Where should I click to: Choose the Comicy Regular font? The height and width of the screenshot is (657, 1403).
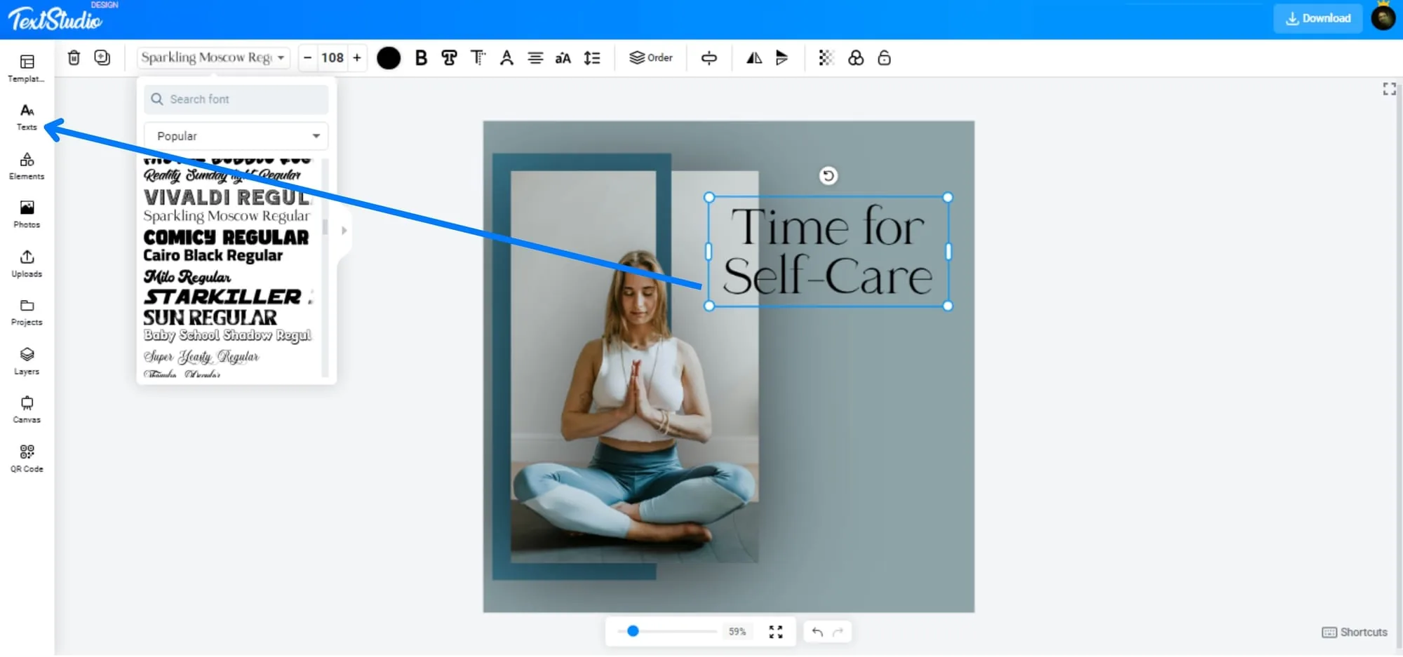226,237
